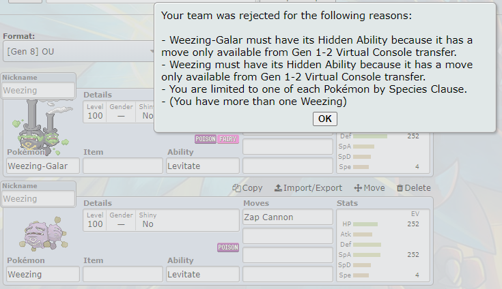
Task: Open Weezing-Galar's Levitate ability field
Action: [x=203, y=166]
